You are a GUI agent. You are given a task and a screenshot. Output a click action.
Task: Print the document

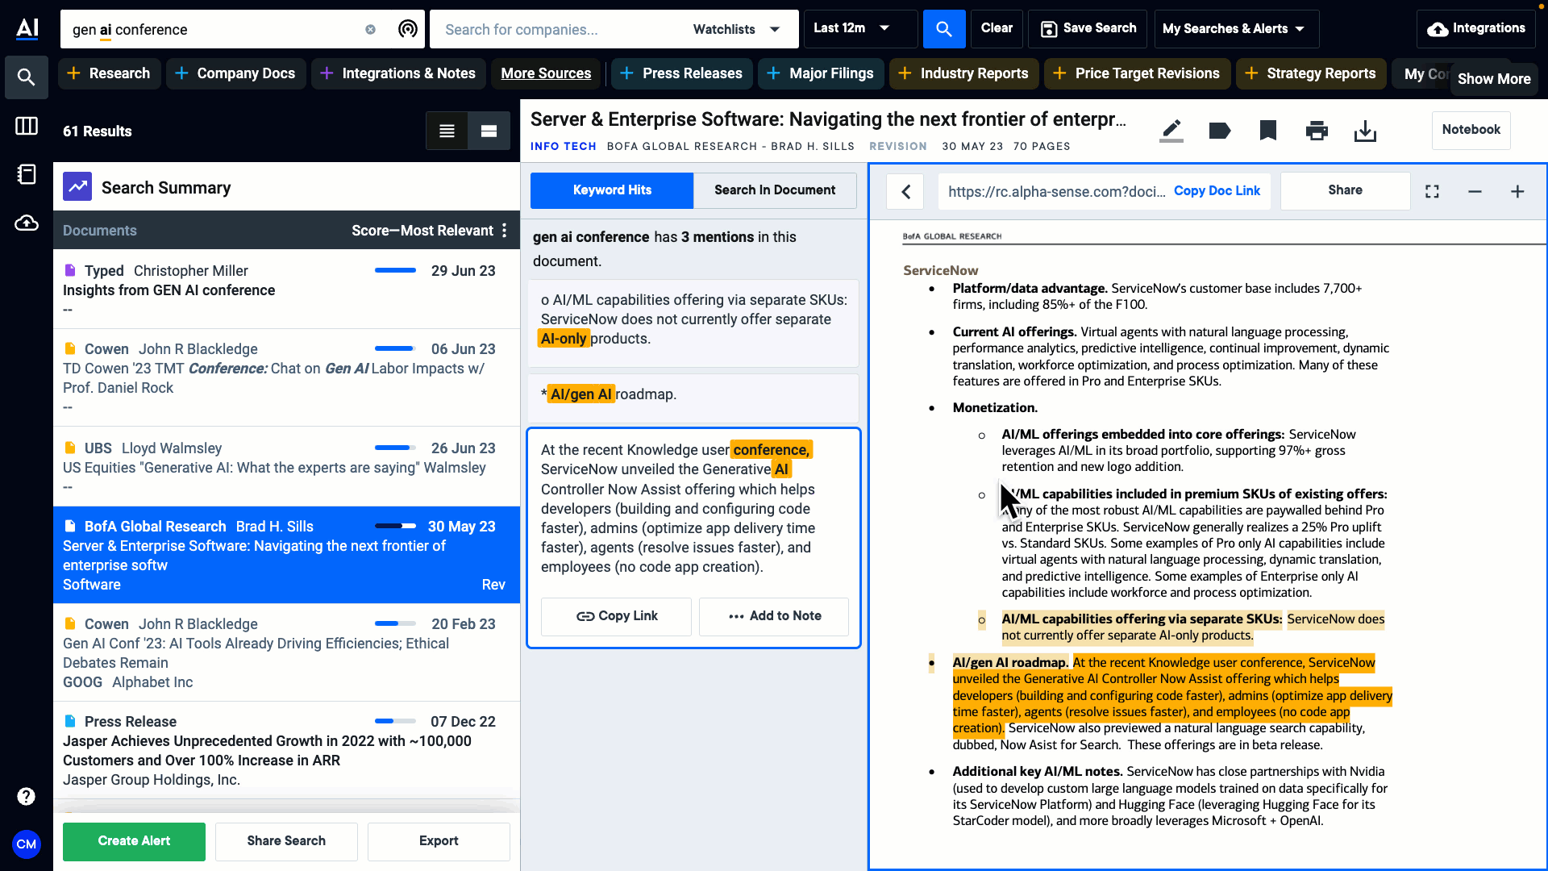coord(1317,130)
